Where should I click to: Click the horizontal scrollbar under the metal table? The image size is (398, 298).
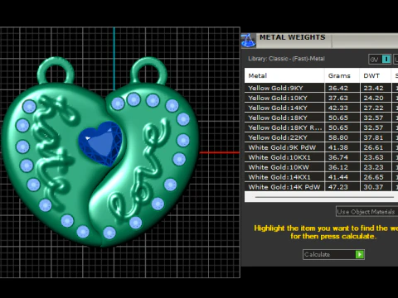pos(324,197)
